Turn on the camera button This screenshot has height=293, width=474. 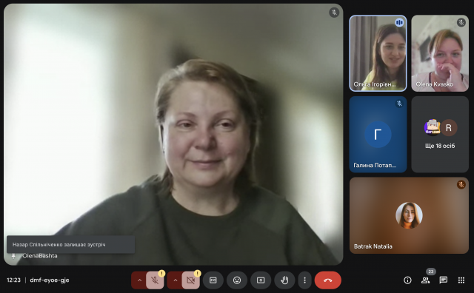pyautogui.click(x=190, y=280)
